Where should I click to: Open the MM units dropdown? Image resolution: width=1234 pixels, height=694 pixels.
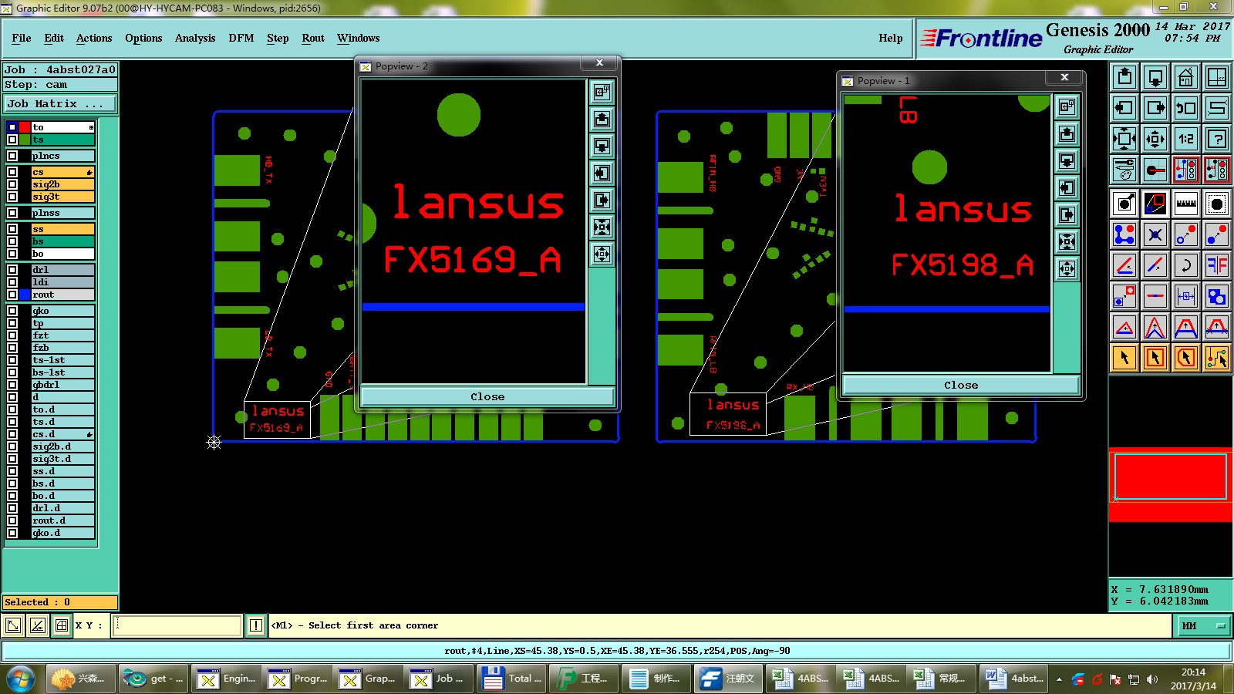tap(1203, 625)
